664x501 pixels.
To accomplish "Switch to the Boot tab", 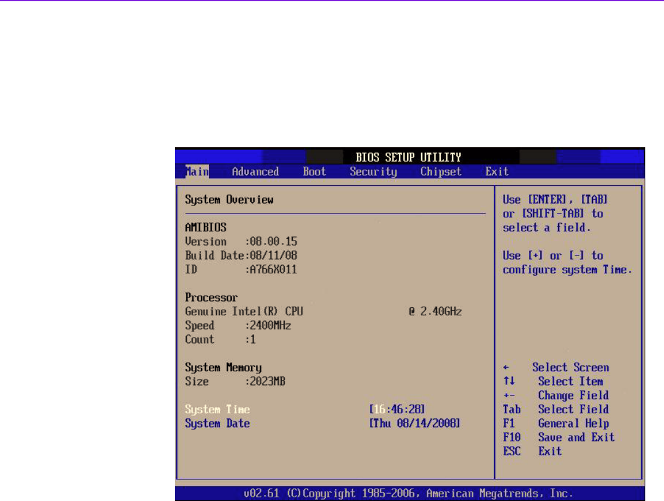I will click(314, 172).
